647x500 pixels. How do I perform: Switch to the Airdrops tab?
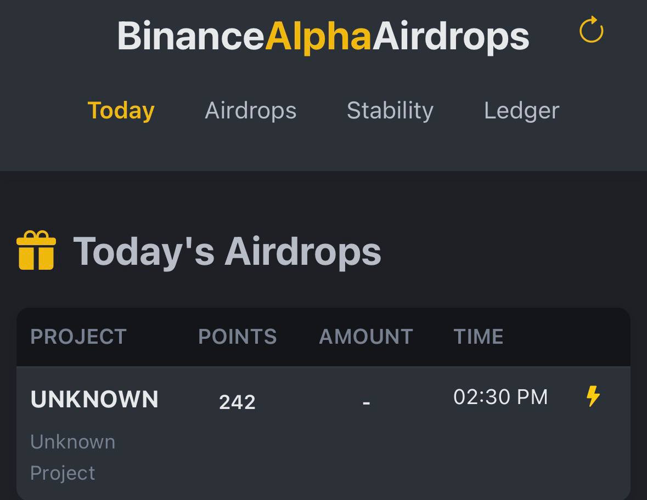[x=250, y=110]
